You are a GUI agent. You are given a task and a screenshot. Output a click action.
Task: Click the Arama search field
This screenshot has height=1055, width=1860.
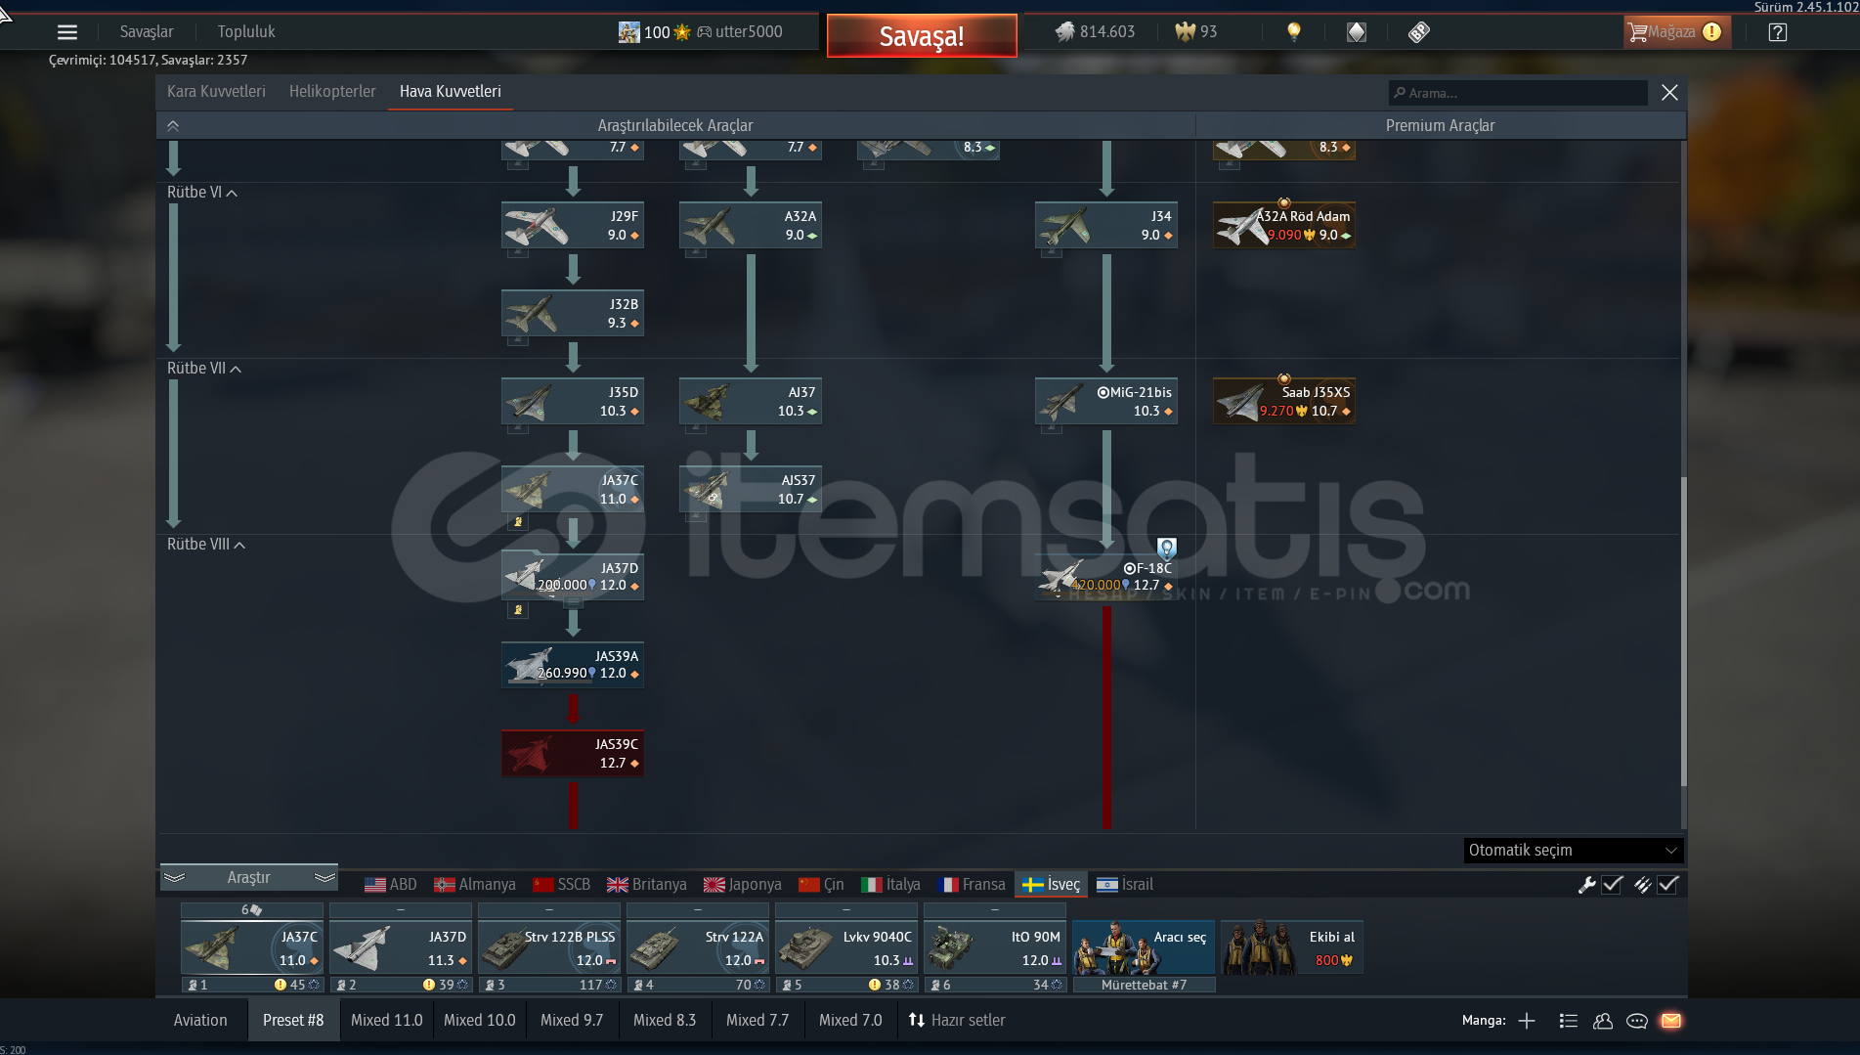pos(1518,93)
